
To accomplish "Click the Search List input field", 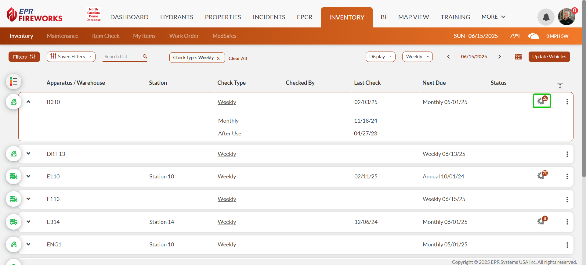I will [x=122, y=57].
